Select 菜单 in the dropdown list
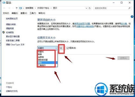 pyautogui.click(x=47, y=54)
